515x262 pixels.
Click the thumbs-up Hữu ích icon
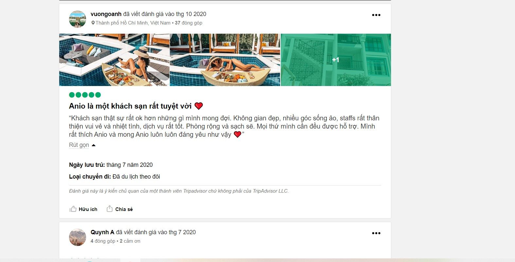(73, 209)
